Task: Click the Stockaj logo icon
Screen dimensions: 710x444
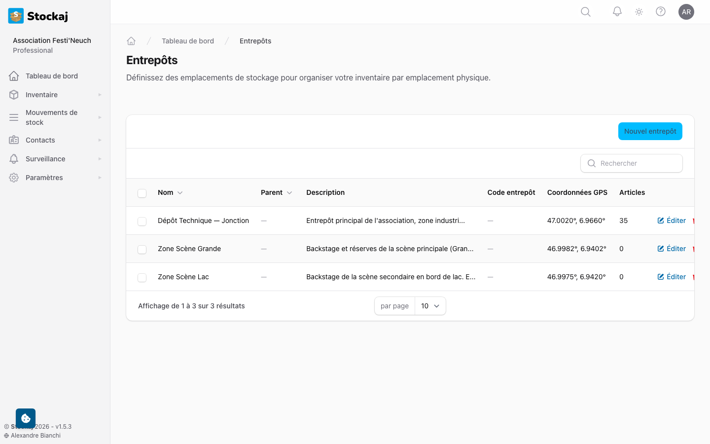Action: point(16,16)
